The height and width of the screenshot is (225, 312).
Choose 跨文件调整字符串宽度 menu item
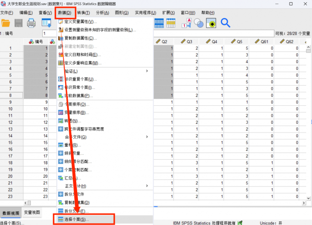coord(105,129)
